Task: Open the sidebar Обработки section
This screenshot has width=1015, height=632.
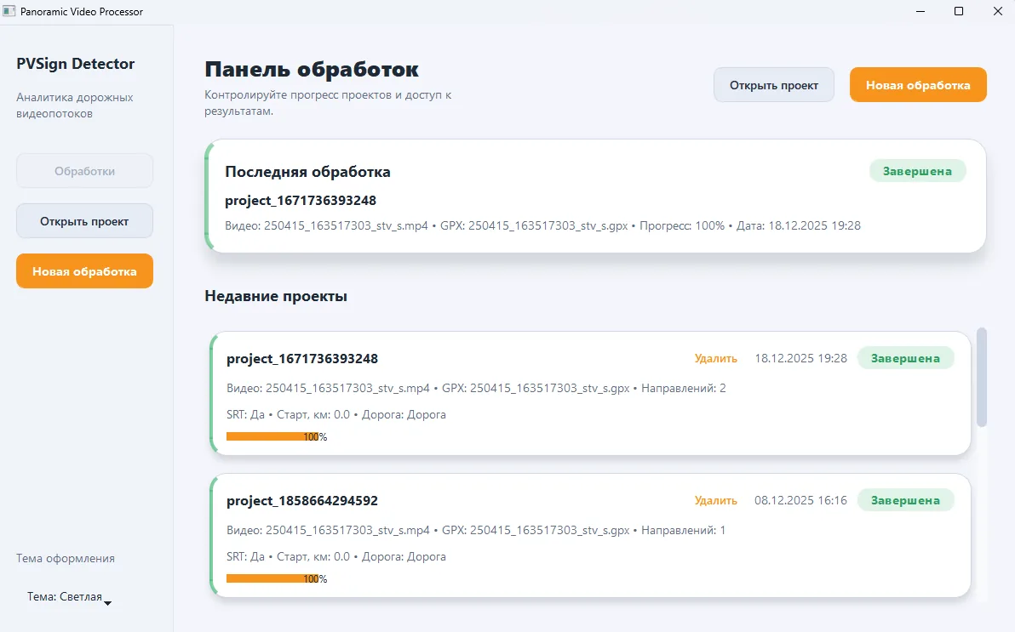Action: [85, 172]
